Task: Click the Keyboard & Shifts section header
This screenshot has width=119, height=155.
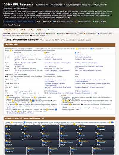Action: point(59,45)
